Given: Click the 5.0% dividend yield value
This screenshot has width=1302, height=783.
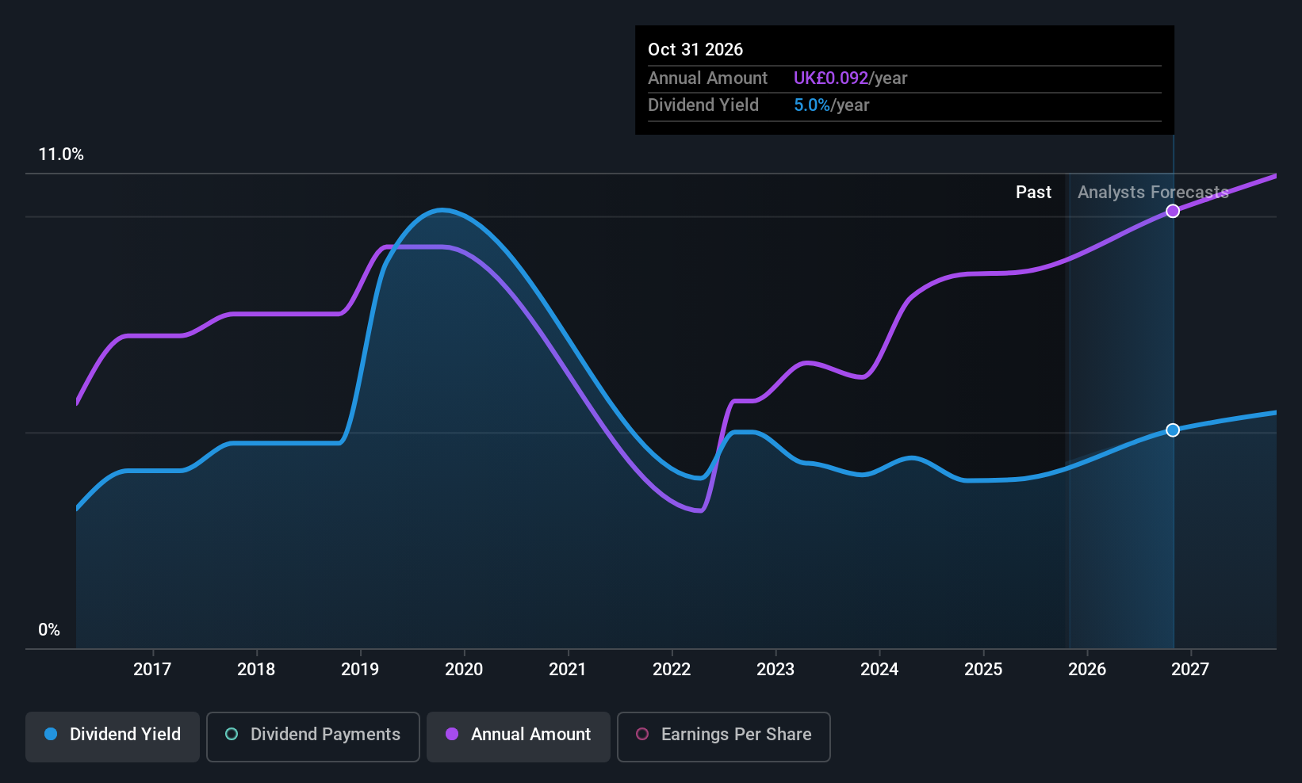Looking at the screenshot, I should click(812, 105).
